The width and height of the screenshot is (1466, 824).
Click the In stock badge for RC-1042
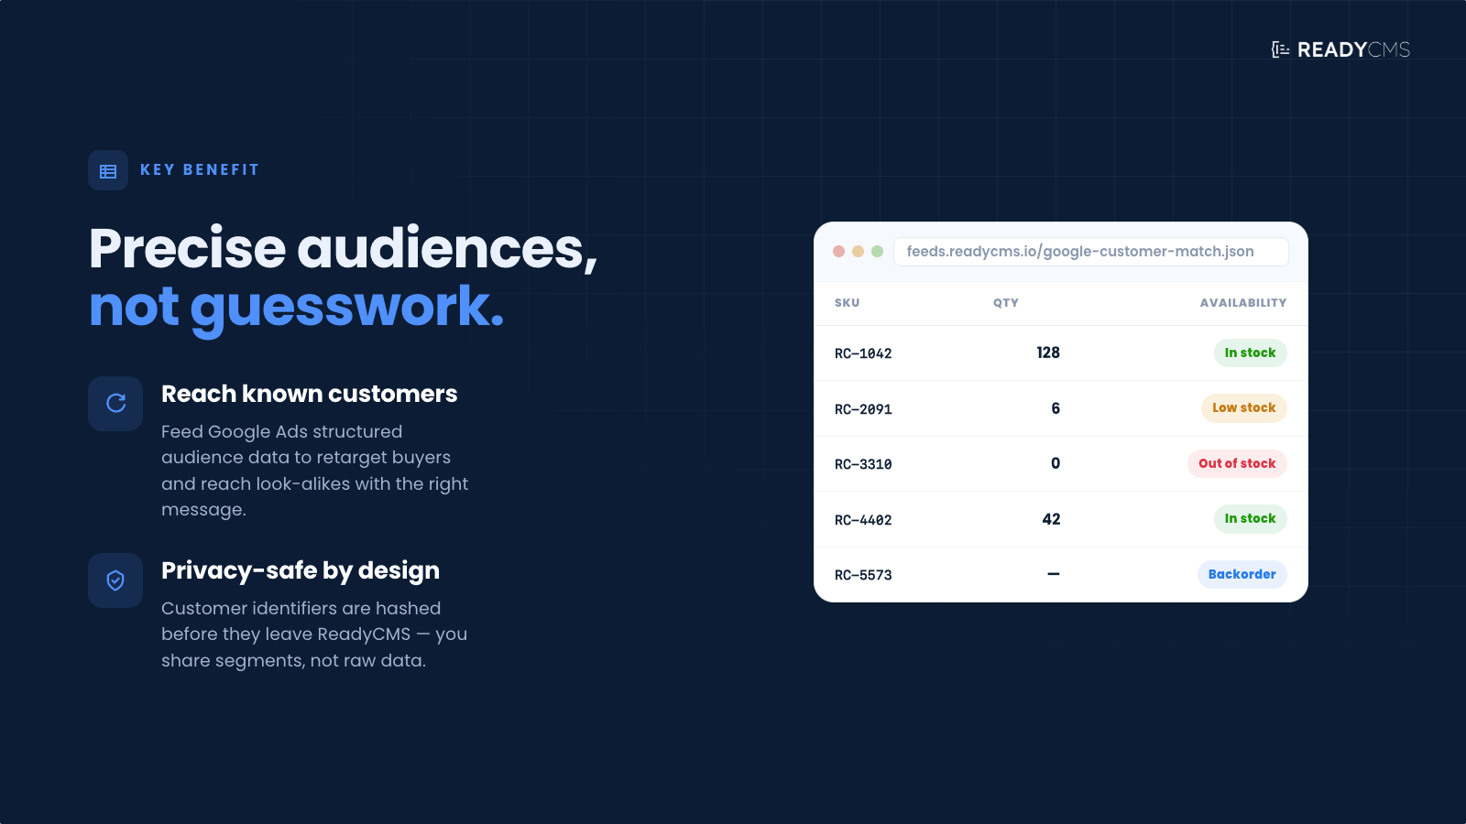1251,352
